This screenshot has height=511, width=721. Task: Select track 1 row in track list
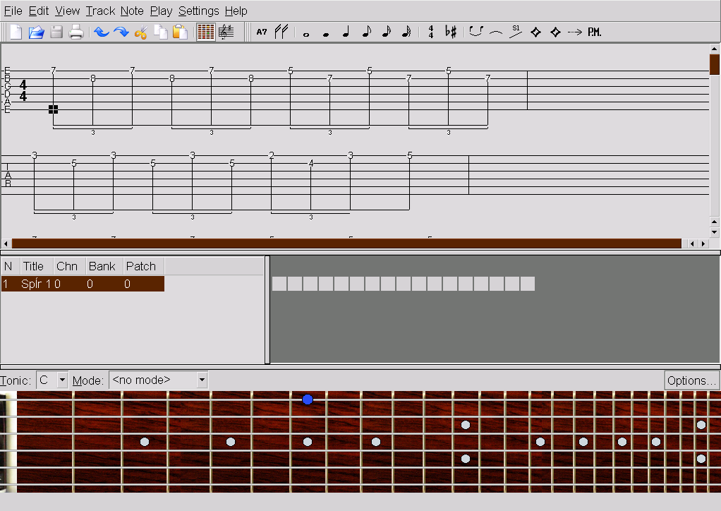tap(83, 284)
